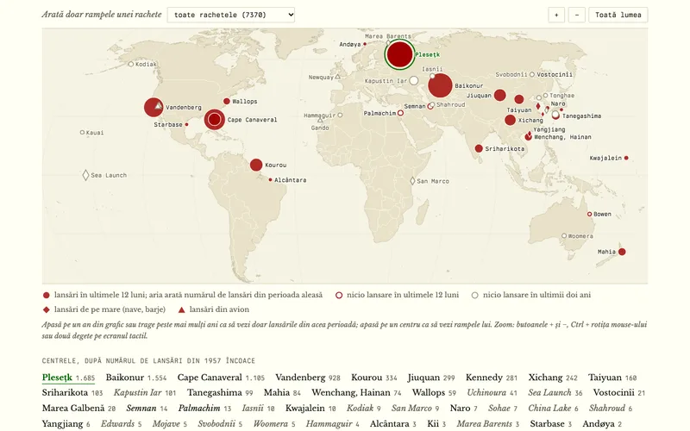Select Cape Canaveral 1.105 list entry
This screenshot has height=431, width=690.
coord(221,378)
